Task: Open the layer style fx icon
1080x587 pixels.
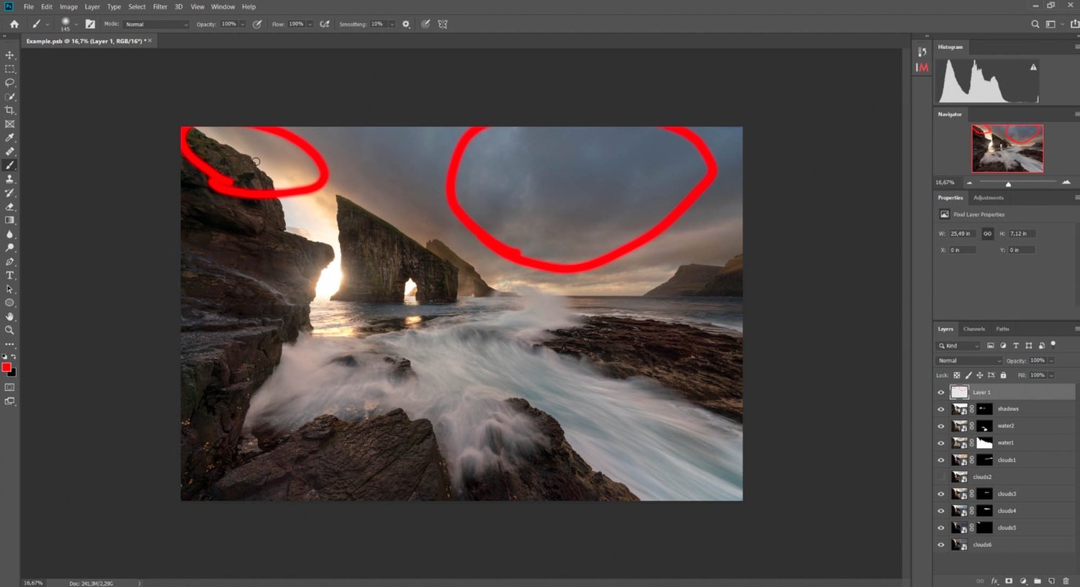Action: click(x=994, y=581)
